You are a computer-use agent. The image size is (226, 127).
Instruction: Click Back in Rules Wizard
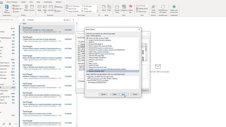coord(114,94)
